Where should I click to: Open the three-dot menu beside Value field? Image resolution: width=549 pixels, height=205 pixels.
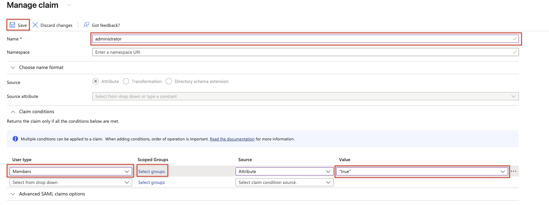(513, 171)
